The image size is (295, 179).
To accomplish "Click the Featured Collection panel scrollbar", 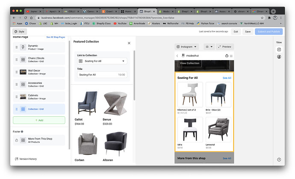I will click(134, 75).
